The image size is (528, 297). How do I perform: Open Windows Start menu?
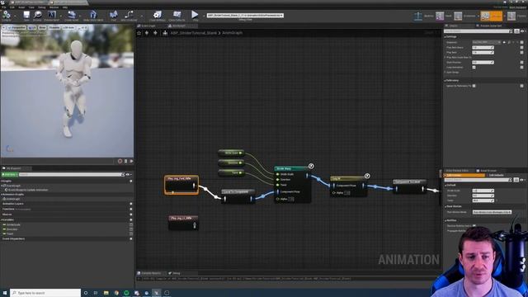[x=5, y=293]
